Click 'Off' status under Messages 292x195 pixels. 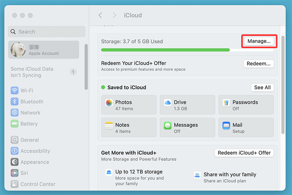(x=177, y=131)
